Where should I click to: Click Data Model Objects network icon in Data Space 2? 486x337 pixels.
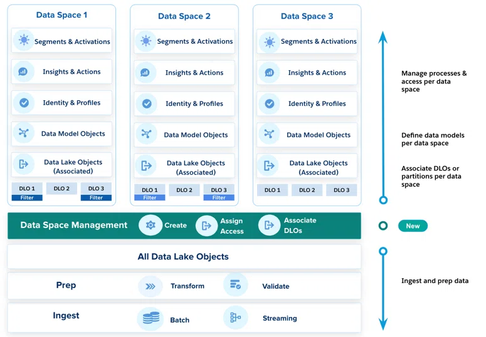click(x=147, y=134)
